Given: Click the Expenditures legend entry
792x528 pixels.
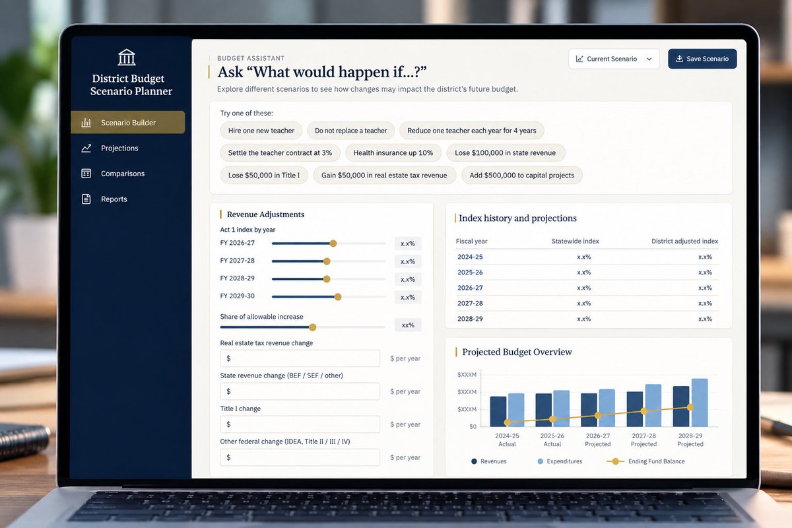Looking at the screenshot, I should (x=560, y=461).
